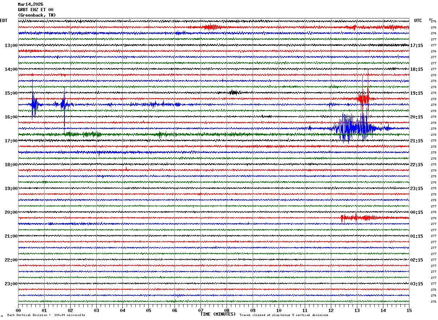This screenshot has width=438, height=320.
Task: Click the TIME (MINUTES) axis title
Action: tap(218, 314)
